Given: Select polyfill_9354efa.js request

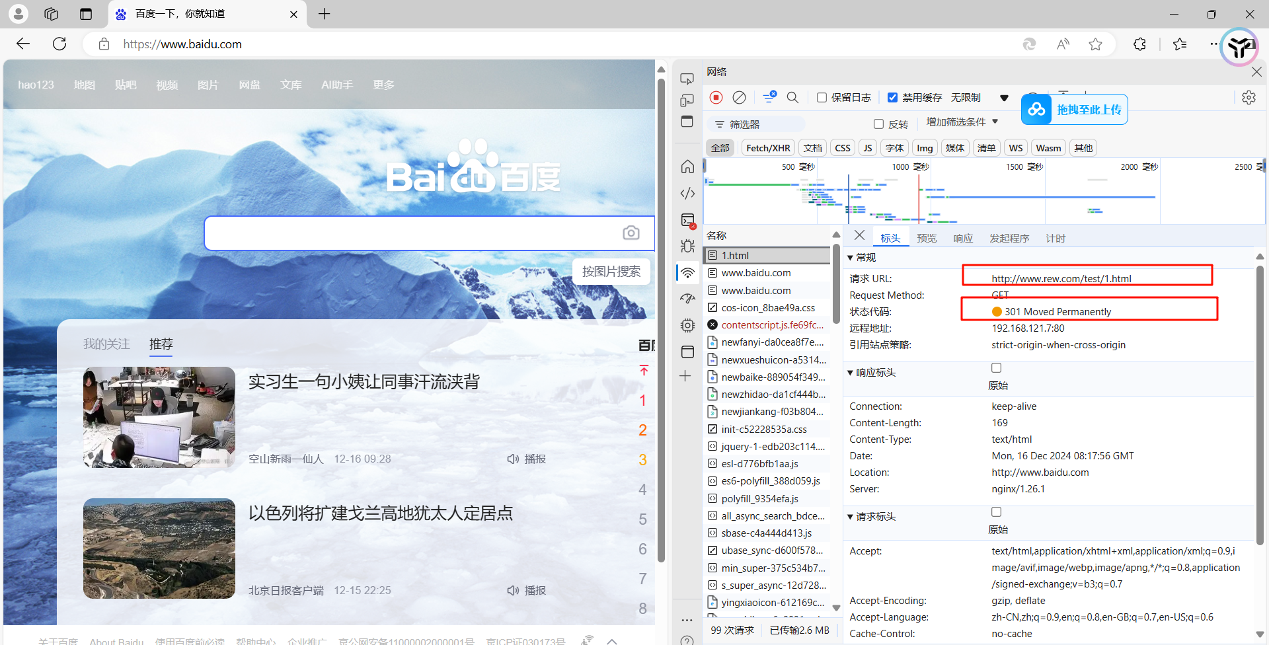Looking at the screenshot, I should [767, 499].
